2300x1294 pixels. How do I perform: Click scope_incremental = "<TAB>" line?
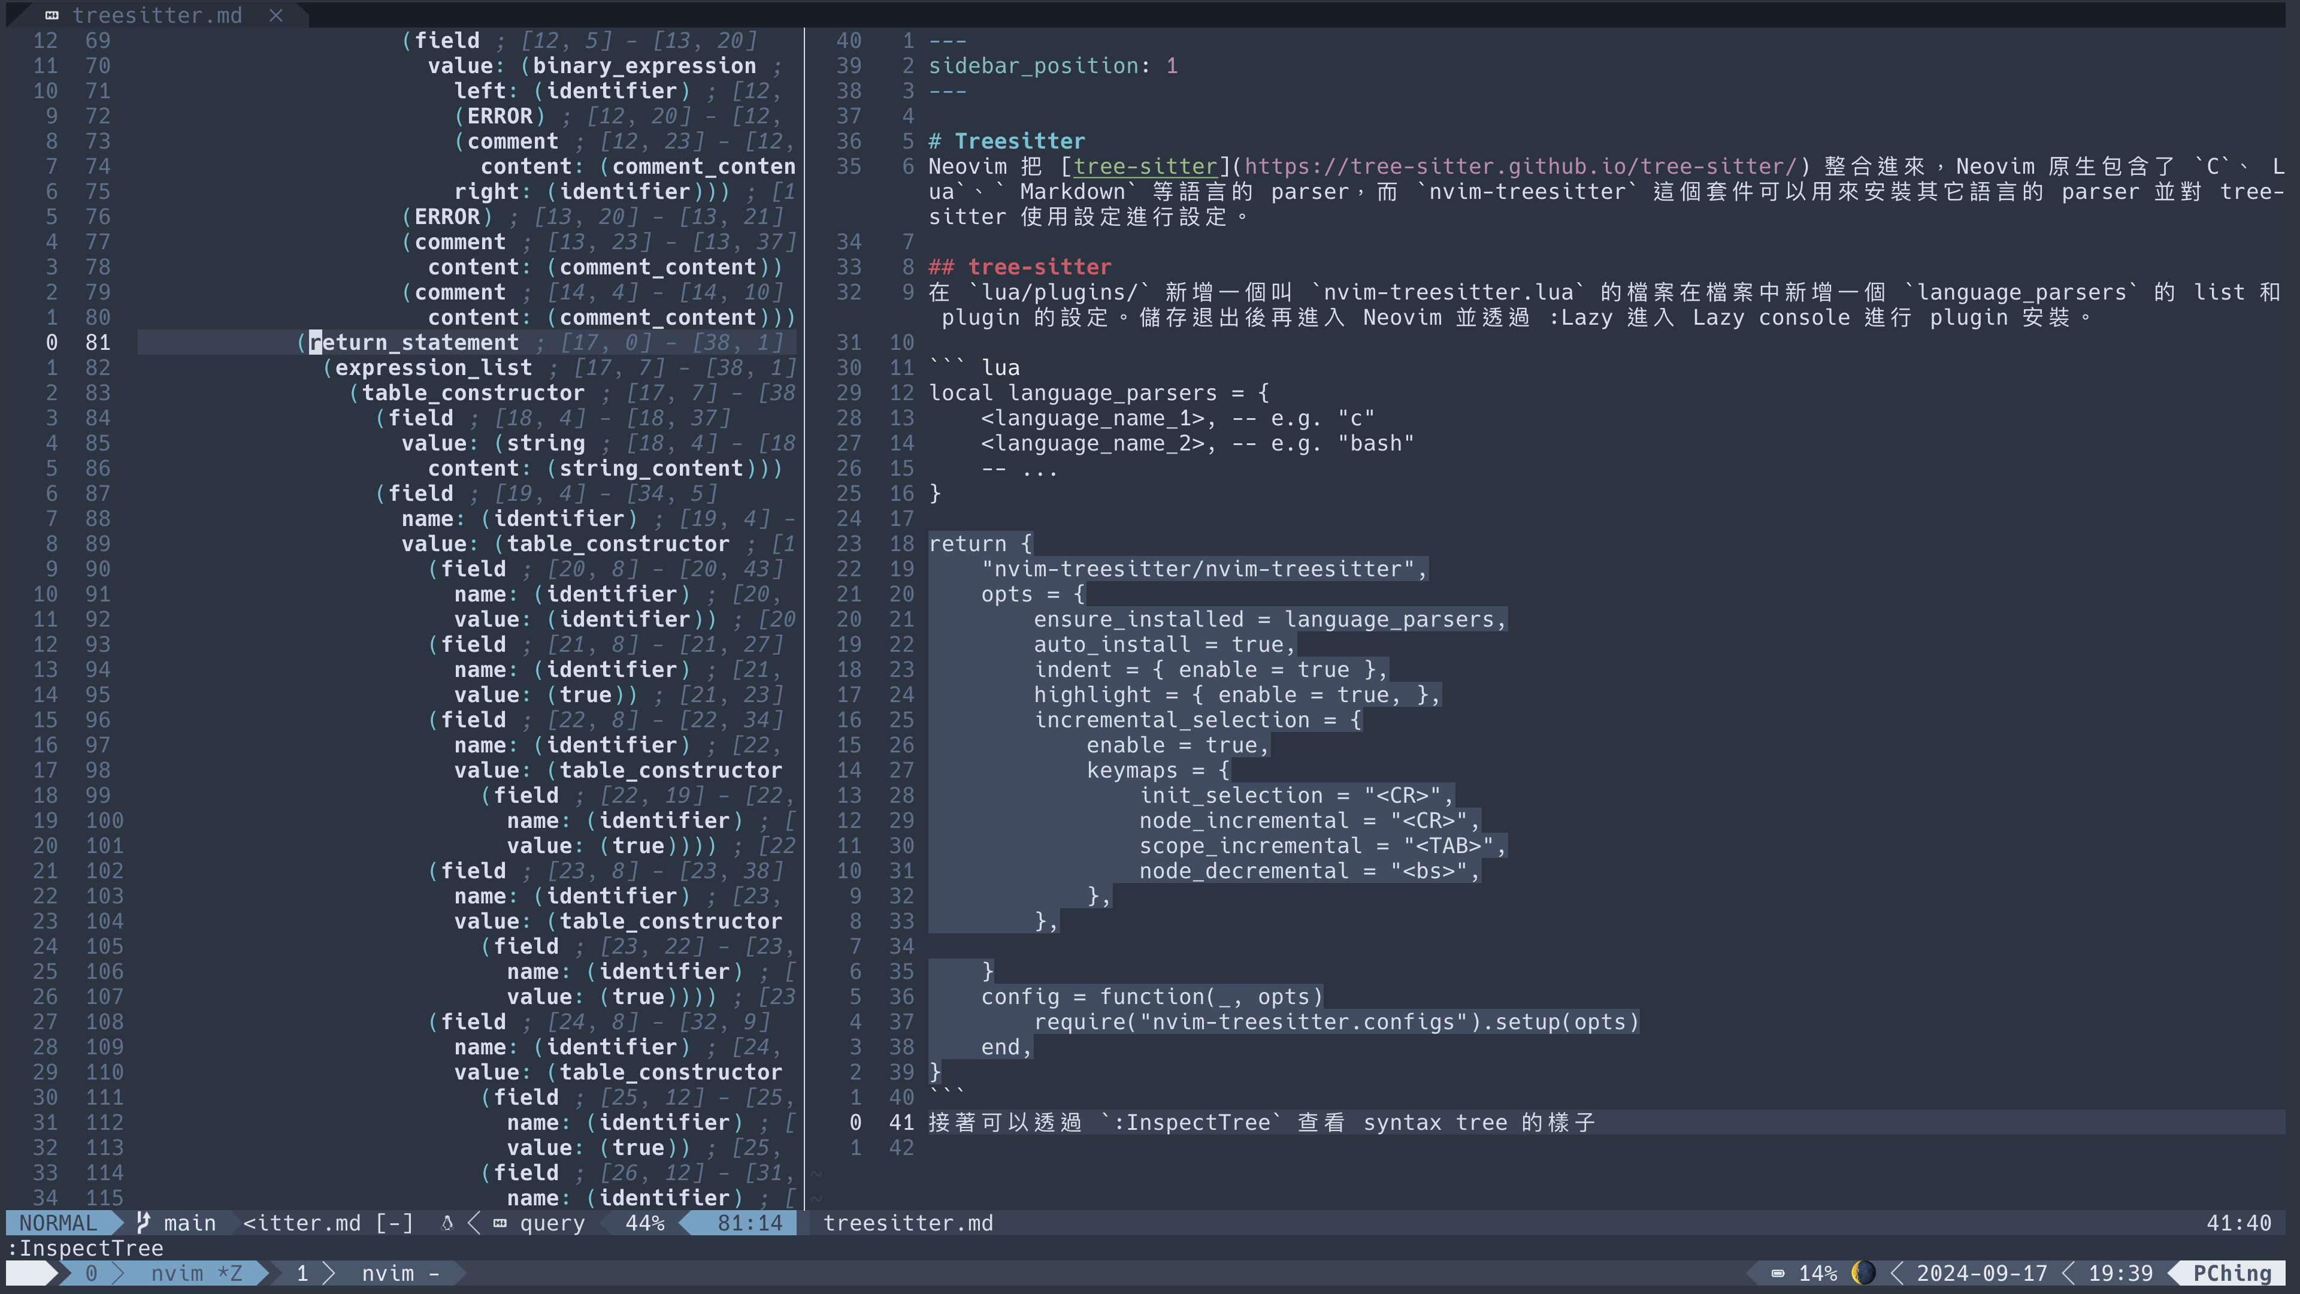pos(1322,846)
